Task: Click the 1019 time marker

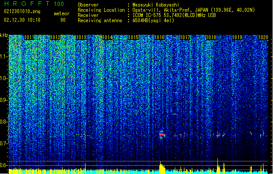Action: [x=237, y=37]
